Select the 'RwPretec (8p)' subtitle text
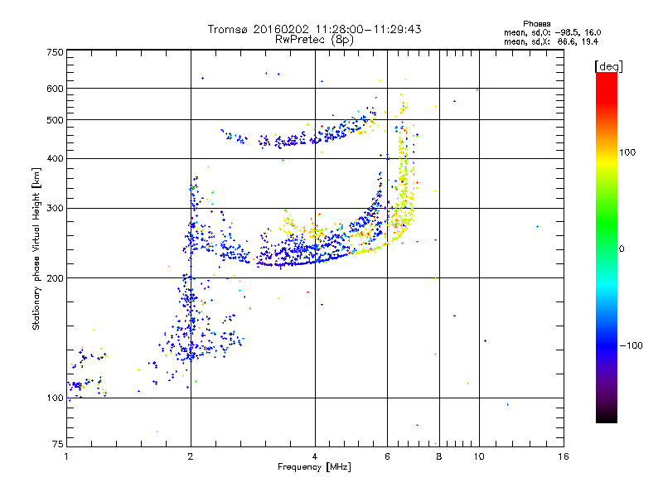The height and width of the screenshot is (497, 663). 314,40
